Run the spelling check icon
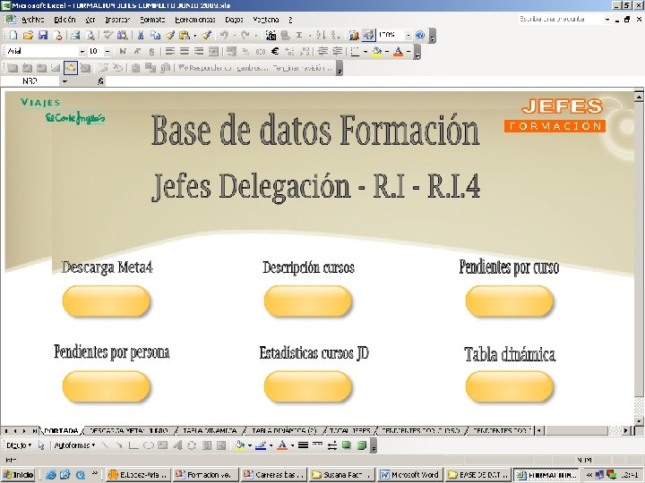 point(107,35)
